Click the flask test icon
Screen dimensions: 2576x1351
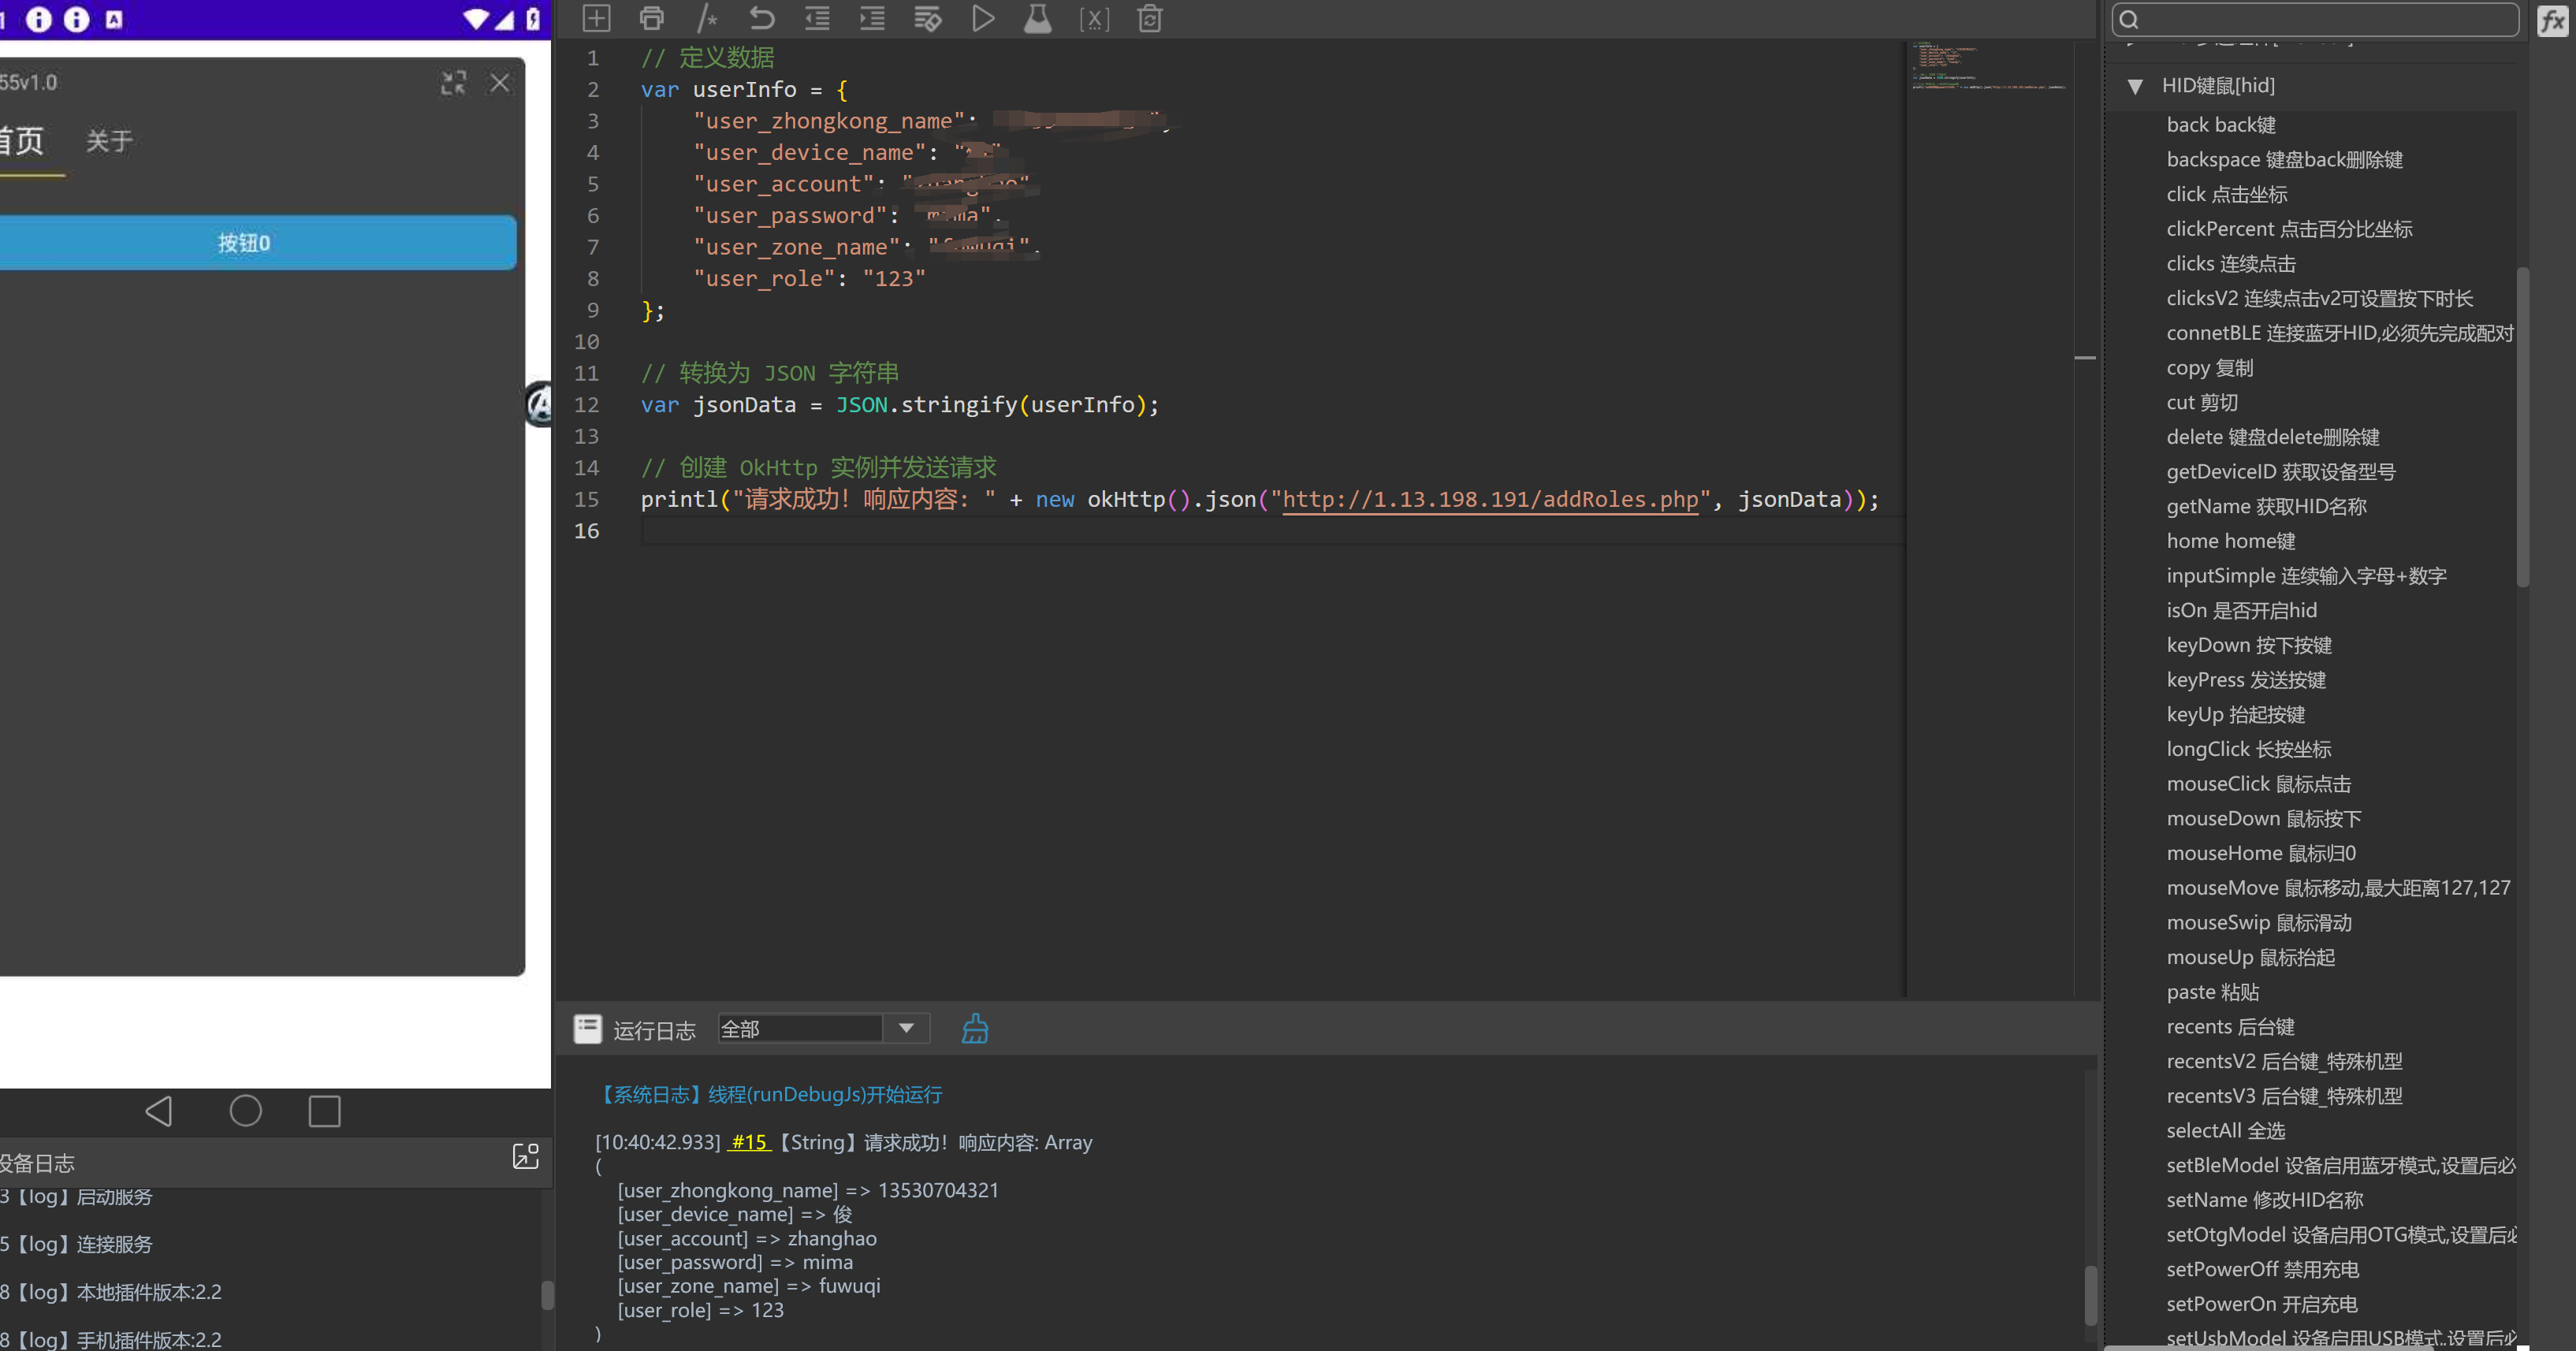click(1038, 18)
